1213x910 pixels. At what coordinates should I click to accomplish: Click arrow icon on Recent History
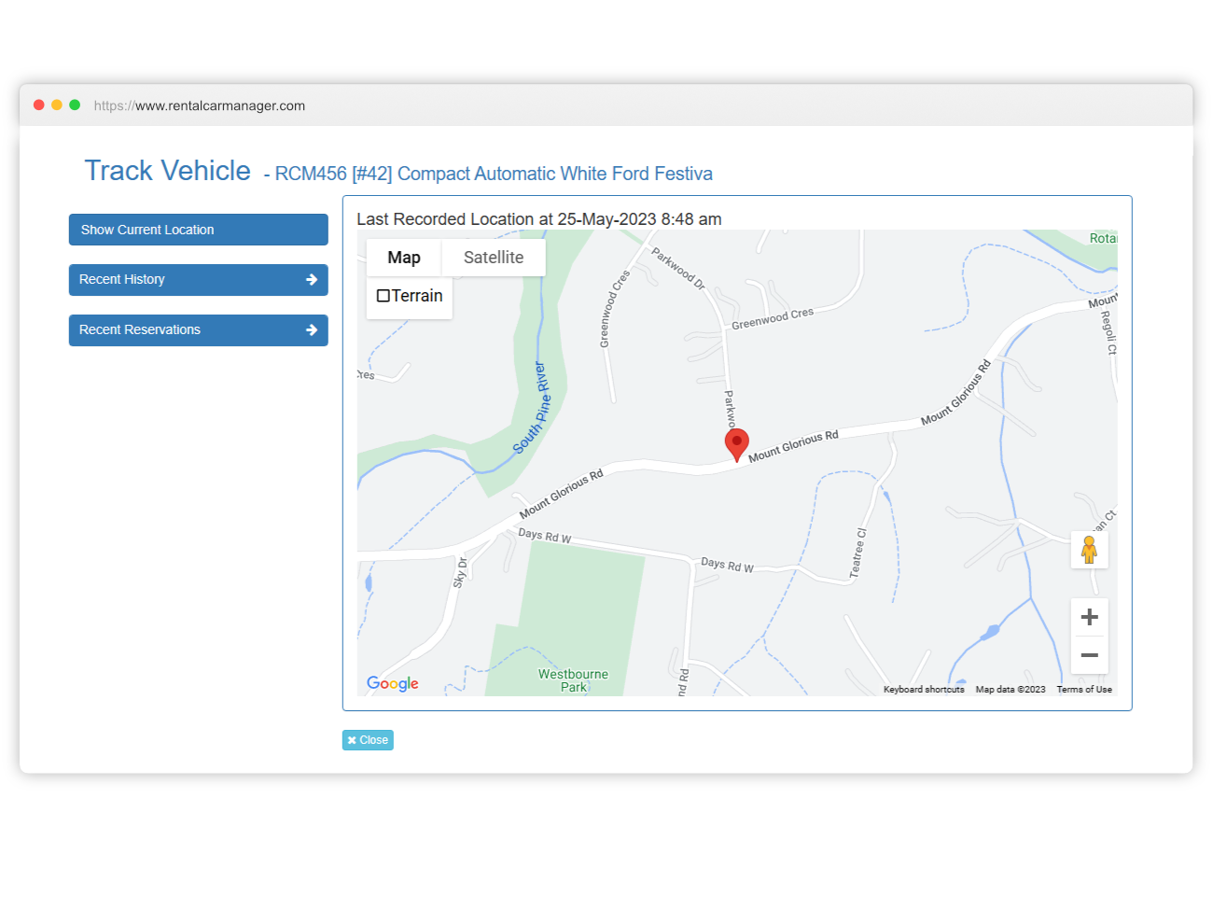(x=312, y=279)
